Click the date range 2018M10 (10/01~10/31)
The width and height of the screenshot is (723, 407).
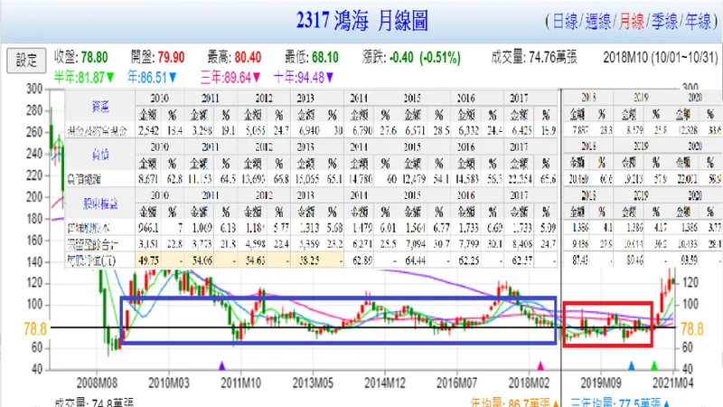click(x=661, y=57)
